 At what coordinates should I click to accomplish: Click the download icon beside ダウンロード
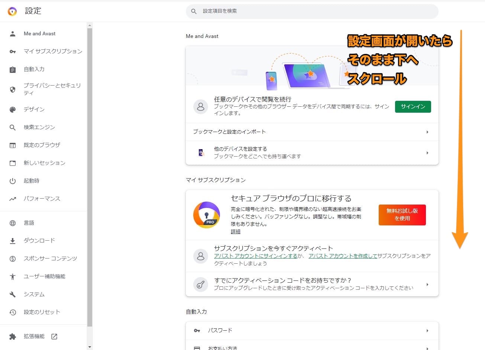[x=13, y=241]
